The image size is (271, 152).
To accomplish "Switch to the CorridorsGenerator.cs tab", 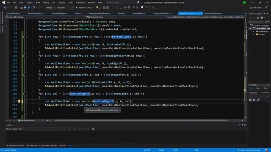I will pos(213,13).
